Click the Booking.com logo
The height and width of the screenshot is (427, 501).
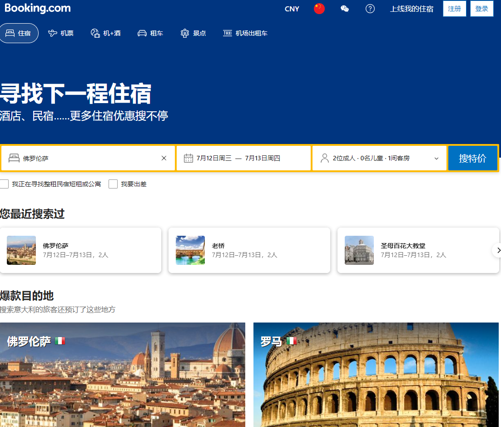pos(38,8)
